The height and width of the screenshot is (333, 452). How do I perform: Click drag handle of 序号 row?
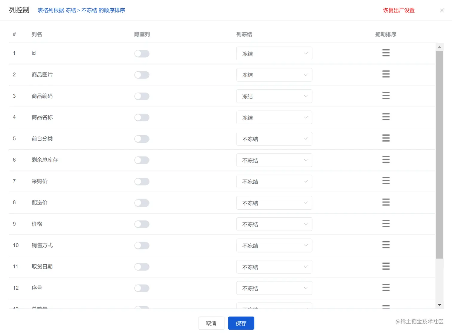point(386,288)
